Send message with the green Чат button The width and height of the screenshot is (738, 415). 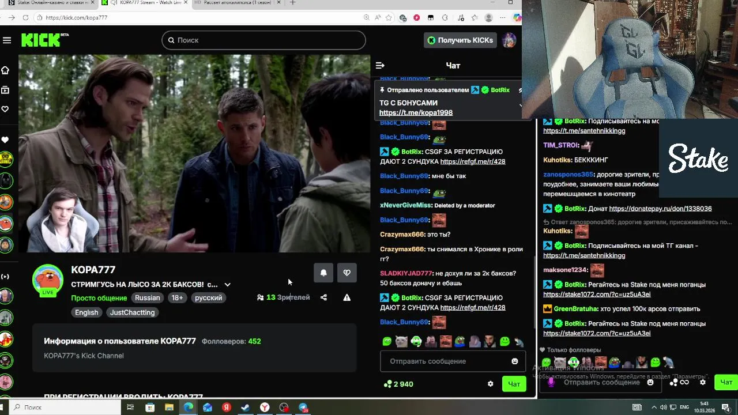514,384
